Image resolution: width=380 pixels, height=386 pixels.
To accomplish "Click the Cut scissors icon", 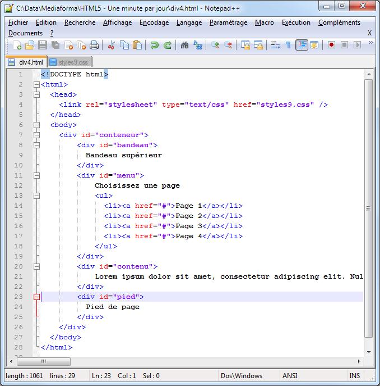I will coord(112,45).
